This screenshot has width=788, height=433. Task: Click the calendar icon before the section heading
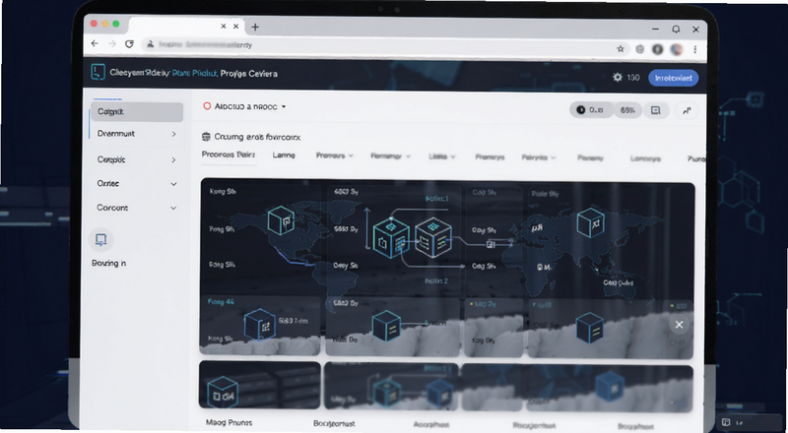206,137
